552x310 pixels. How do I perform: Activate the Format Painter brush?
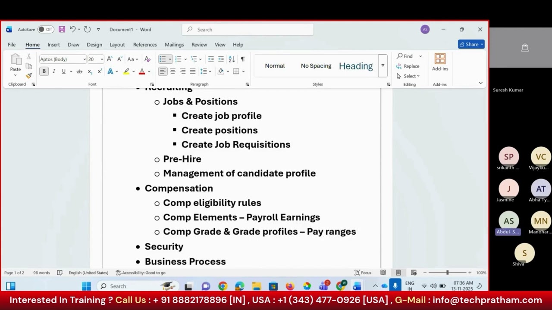coord(29,75)
